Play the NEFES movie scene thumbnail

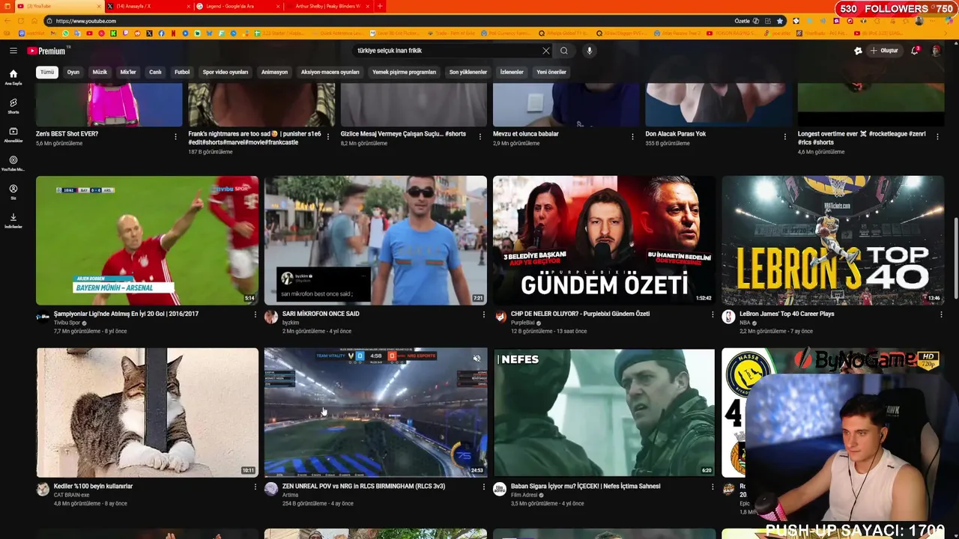[x=604, y=412]
